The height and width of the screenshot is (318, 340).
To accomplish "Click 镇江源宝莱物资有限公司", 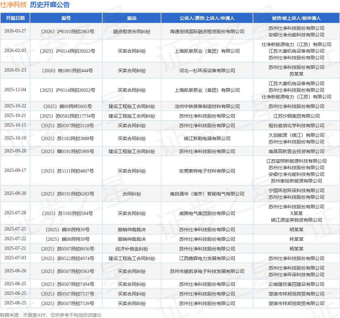I will (x=297, y=220).
